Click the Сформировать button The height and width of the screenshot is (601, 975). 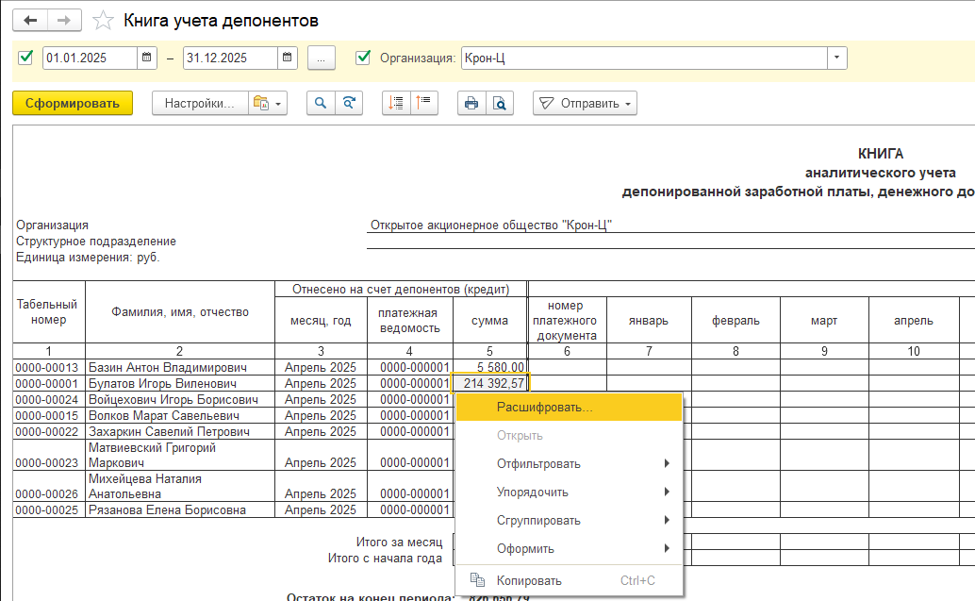point(73,104)
